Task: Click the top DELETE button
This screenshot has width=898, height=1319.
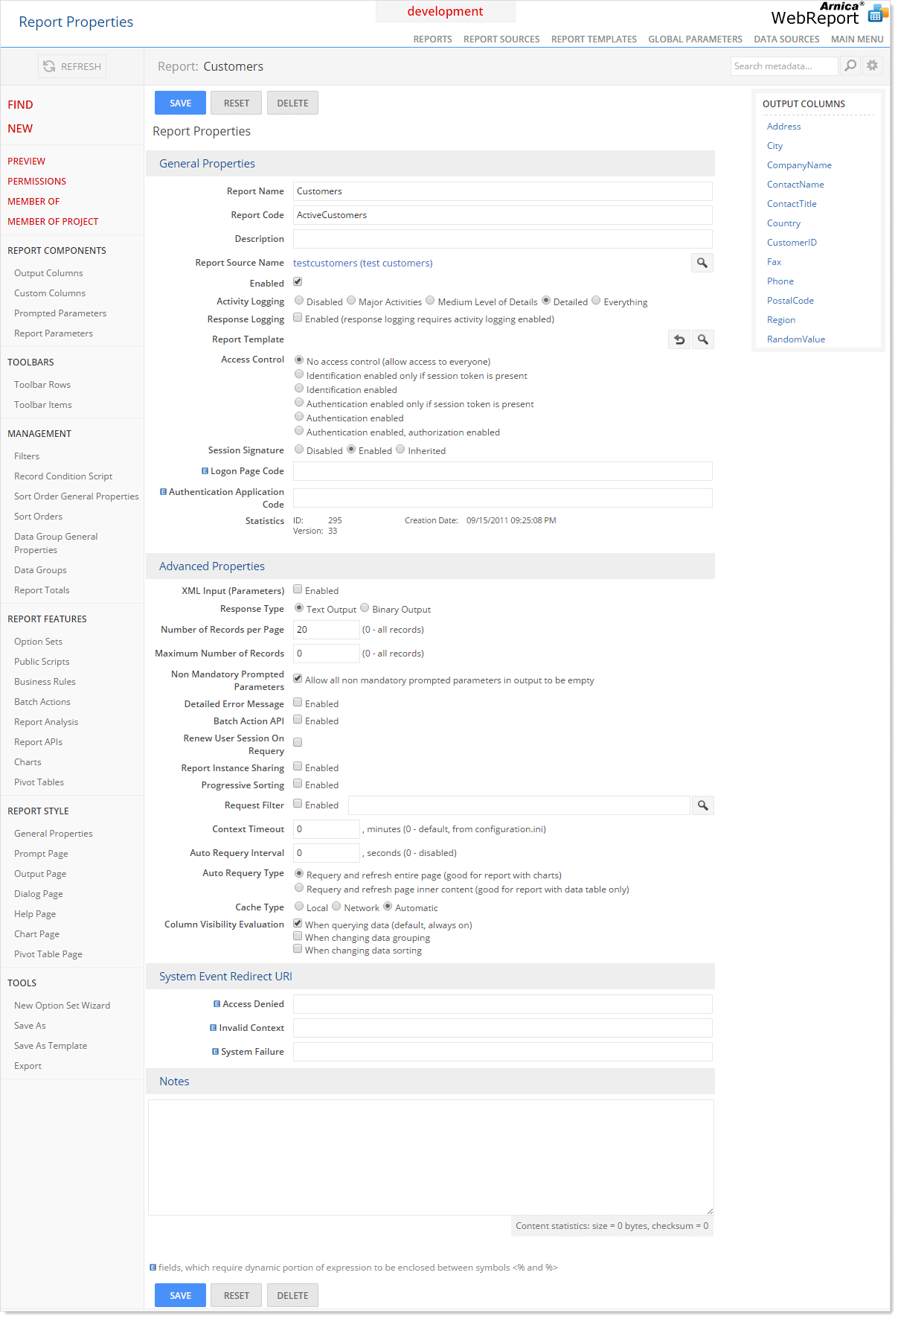Action: click(x=292, y=103)
